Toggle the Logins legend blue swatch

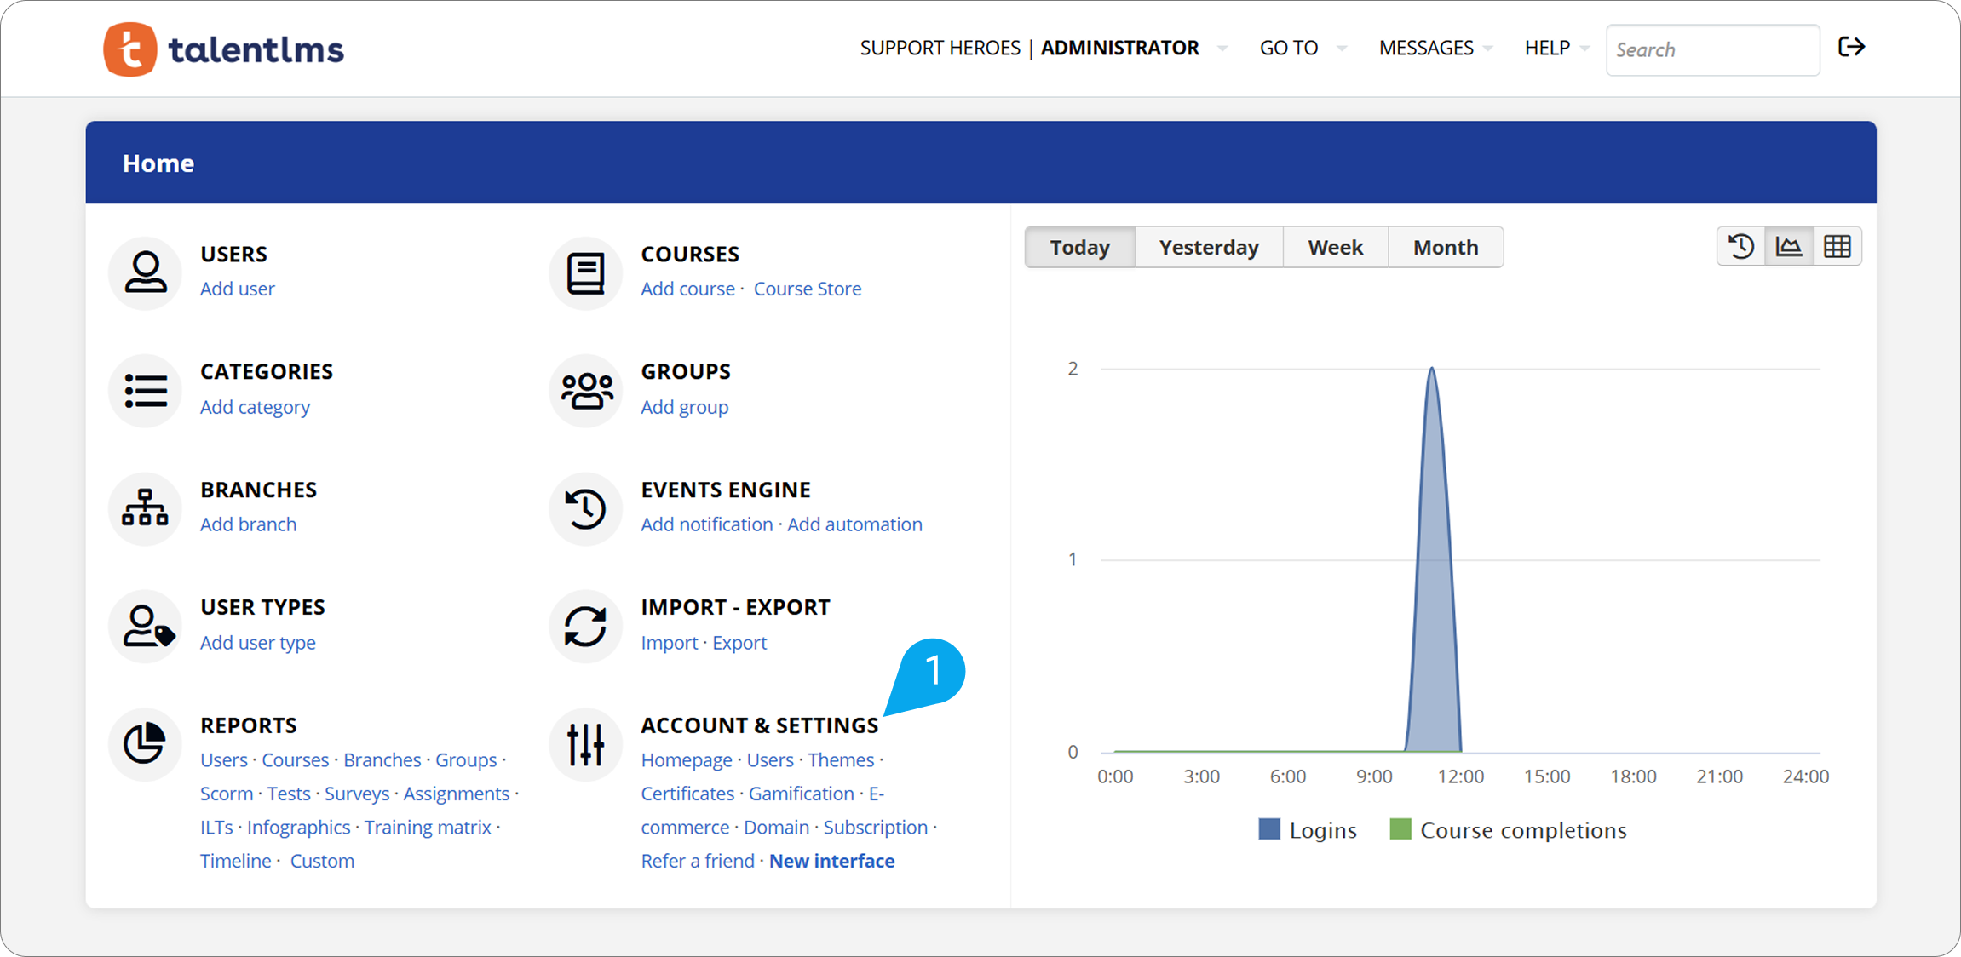click(x=1268, y=829)
